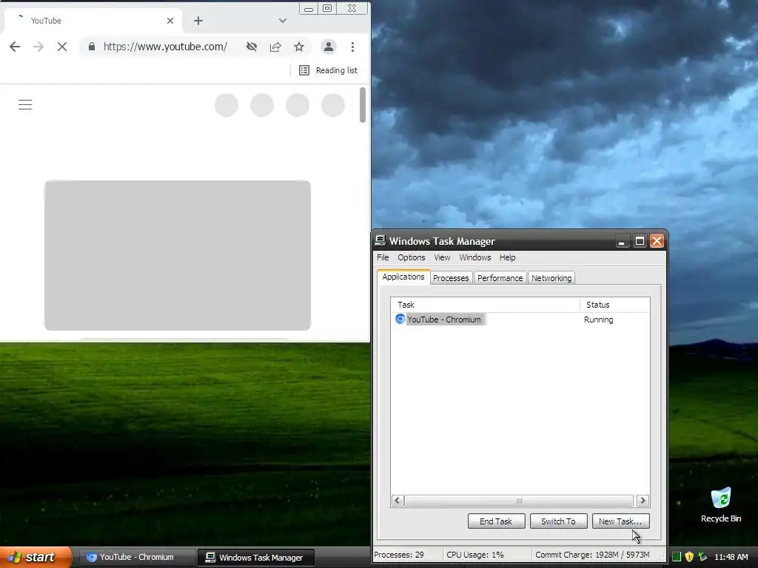Viewport: 758px width, 568px height.
Task: Select the YouTube tab in Chromium
Action: click(x=93, y=21)
